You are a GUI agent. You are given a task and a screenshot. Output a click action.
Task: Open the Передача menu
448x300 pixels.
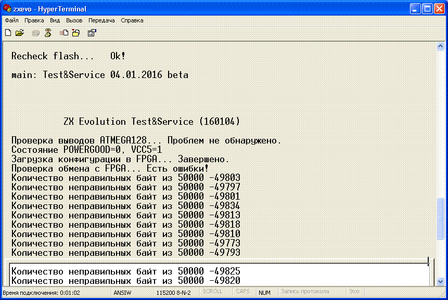coord(102,20)
